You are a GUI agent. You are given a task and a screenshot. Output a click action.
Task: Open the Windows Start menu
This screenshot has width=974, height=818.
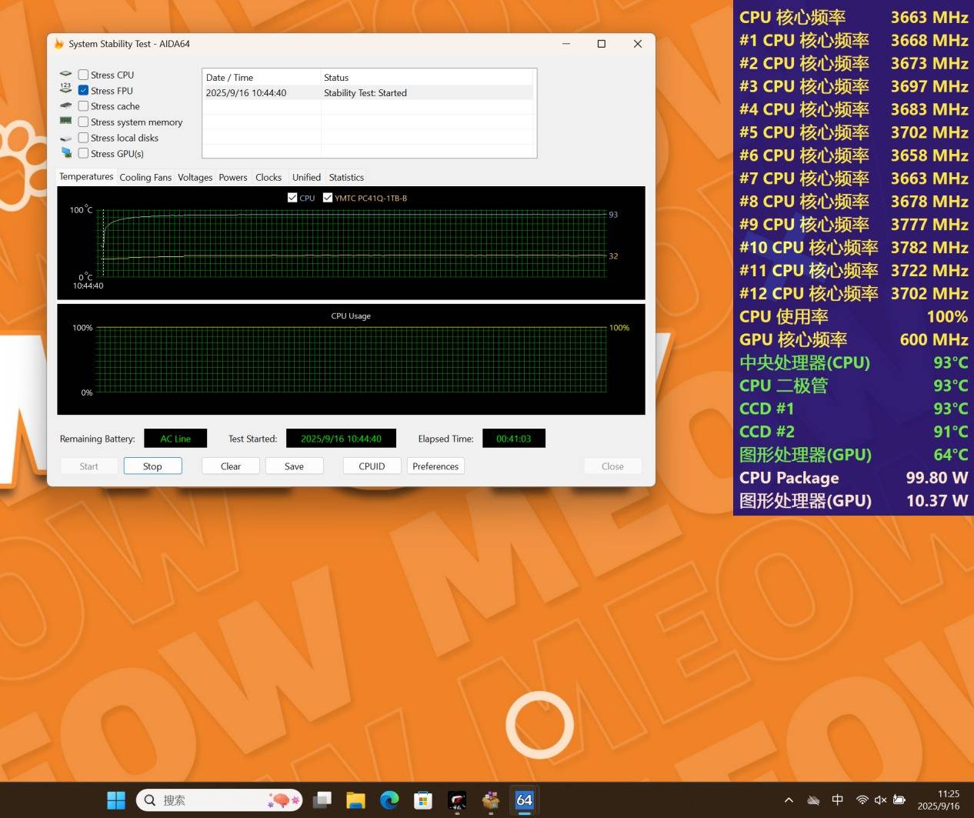click(x=116, y=800)
